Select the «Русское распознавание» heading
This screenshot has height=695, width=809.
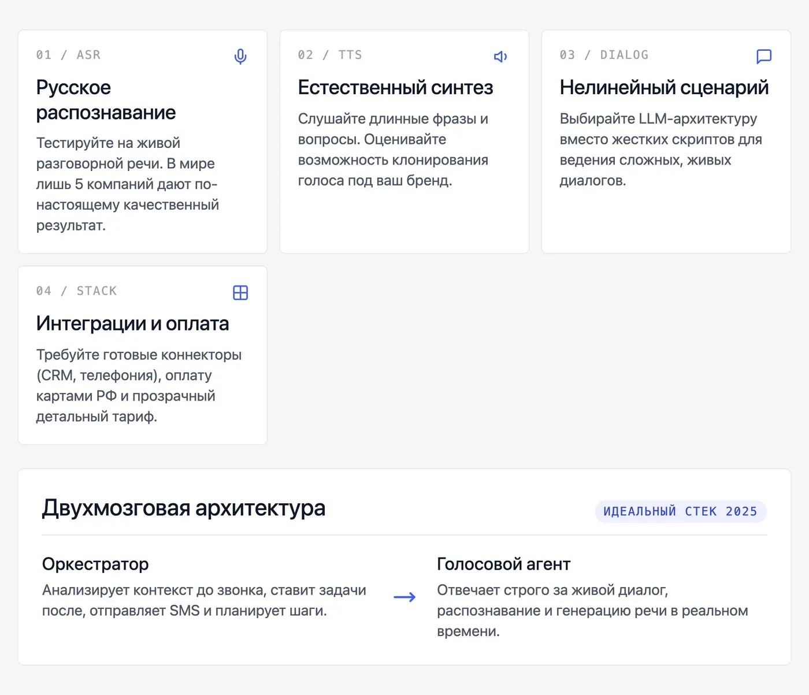(x=106, y=100)
